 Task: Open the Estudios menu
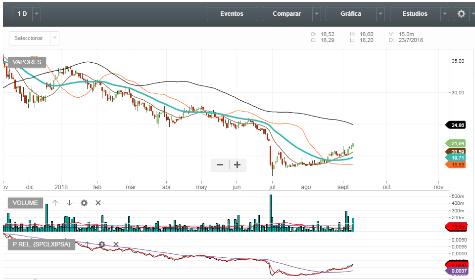click(415, 14)
